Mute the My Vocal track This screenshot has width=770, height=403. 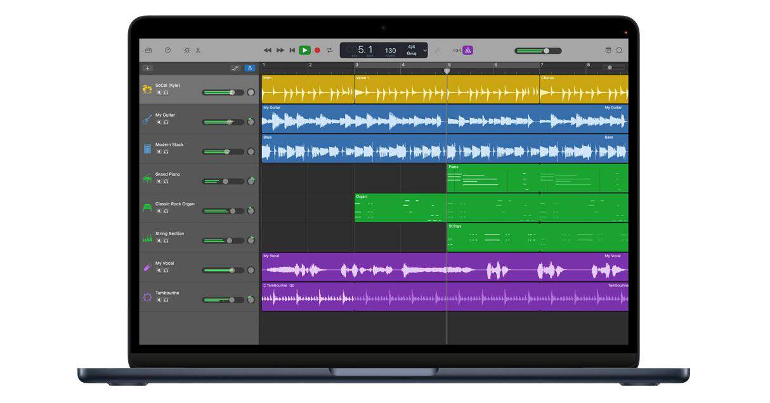coord(159,271)
